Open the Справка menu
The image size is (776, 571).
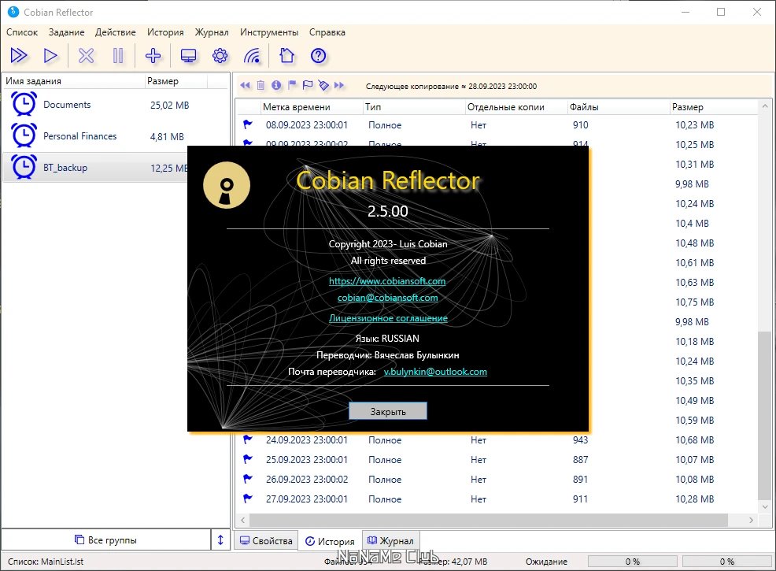click(x=327, y=32)
